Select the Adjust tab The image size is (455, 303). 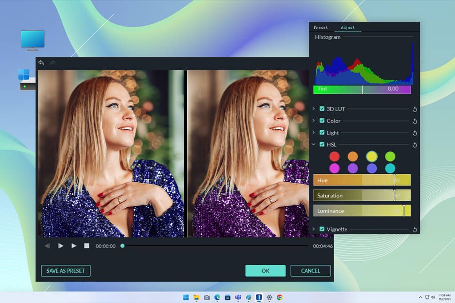click(x=348, y=28)
